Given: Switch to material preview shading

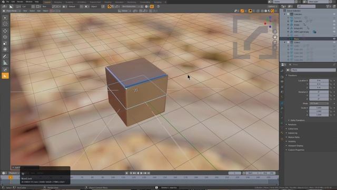Looking at the screenshot, I should tap(269, 11).
